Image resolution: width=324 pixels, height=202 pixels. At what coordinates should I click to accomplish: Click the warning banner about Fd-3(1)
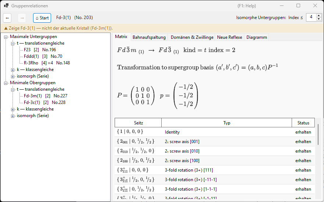click(x=162, y=28)
